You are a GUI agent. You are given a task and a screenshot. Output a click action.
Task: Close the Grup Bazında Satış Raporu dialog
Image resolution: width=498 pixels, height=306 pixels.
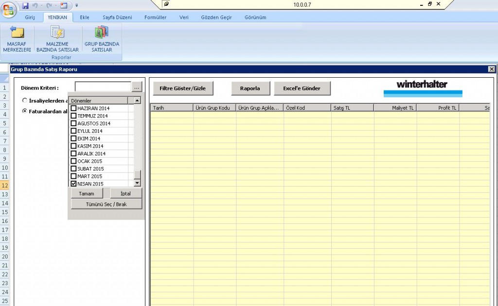point(492,69)
